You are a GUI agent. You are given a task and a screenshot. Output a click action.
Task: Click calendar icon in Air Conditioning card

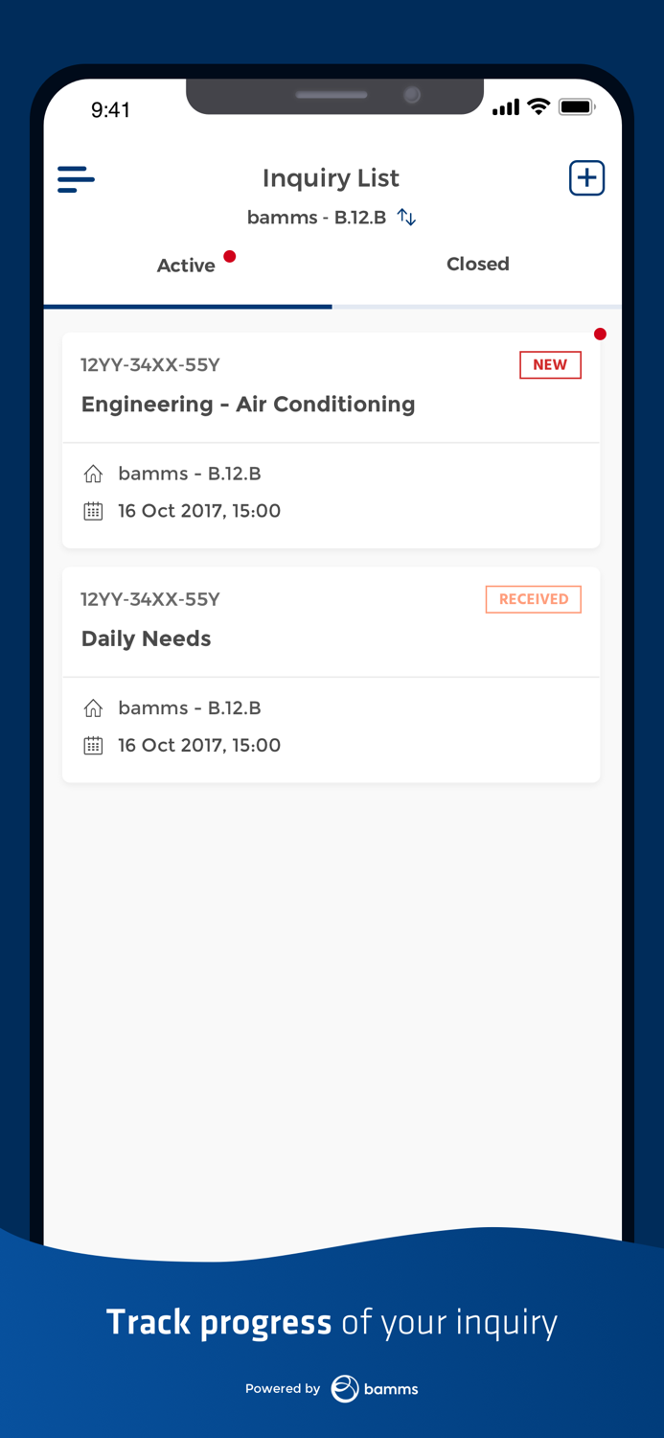click(93, 511)
